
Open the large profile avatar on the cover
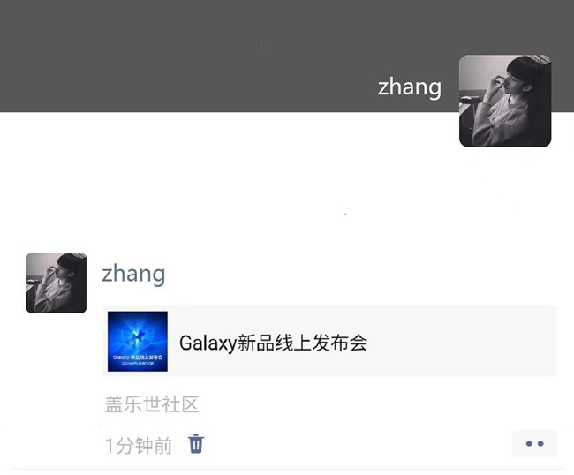tap(505, 101)
